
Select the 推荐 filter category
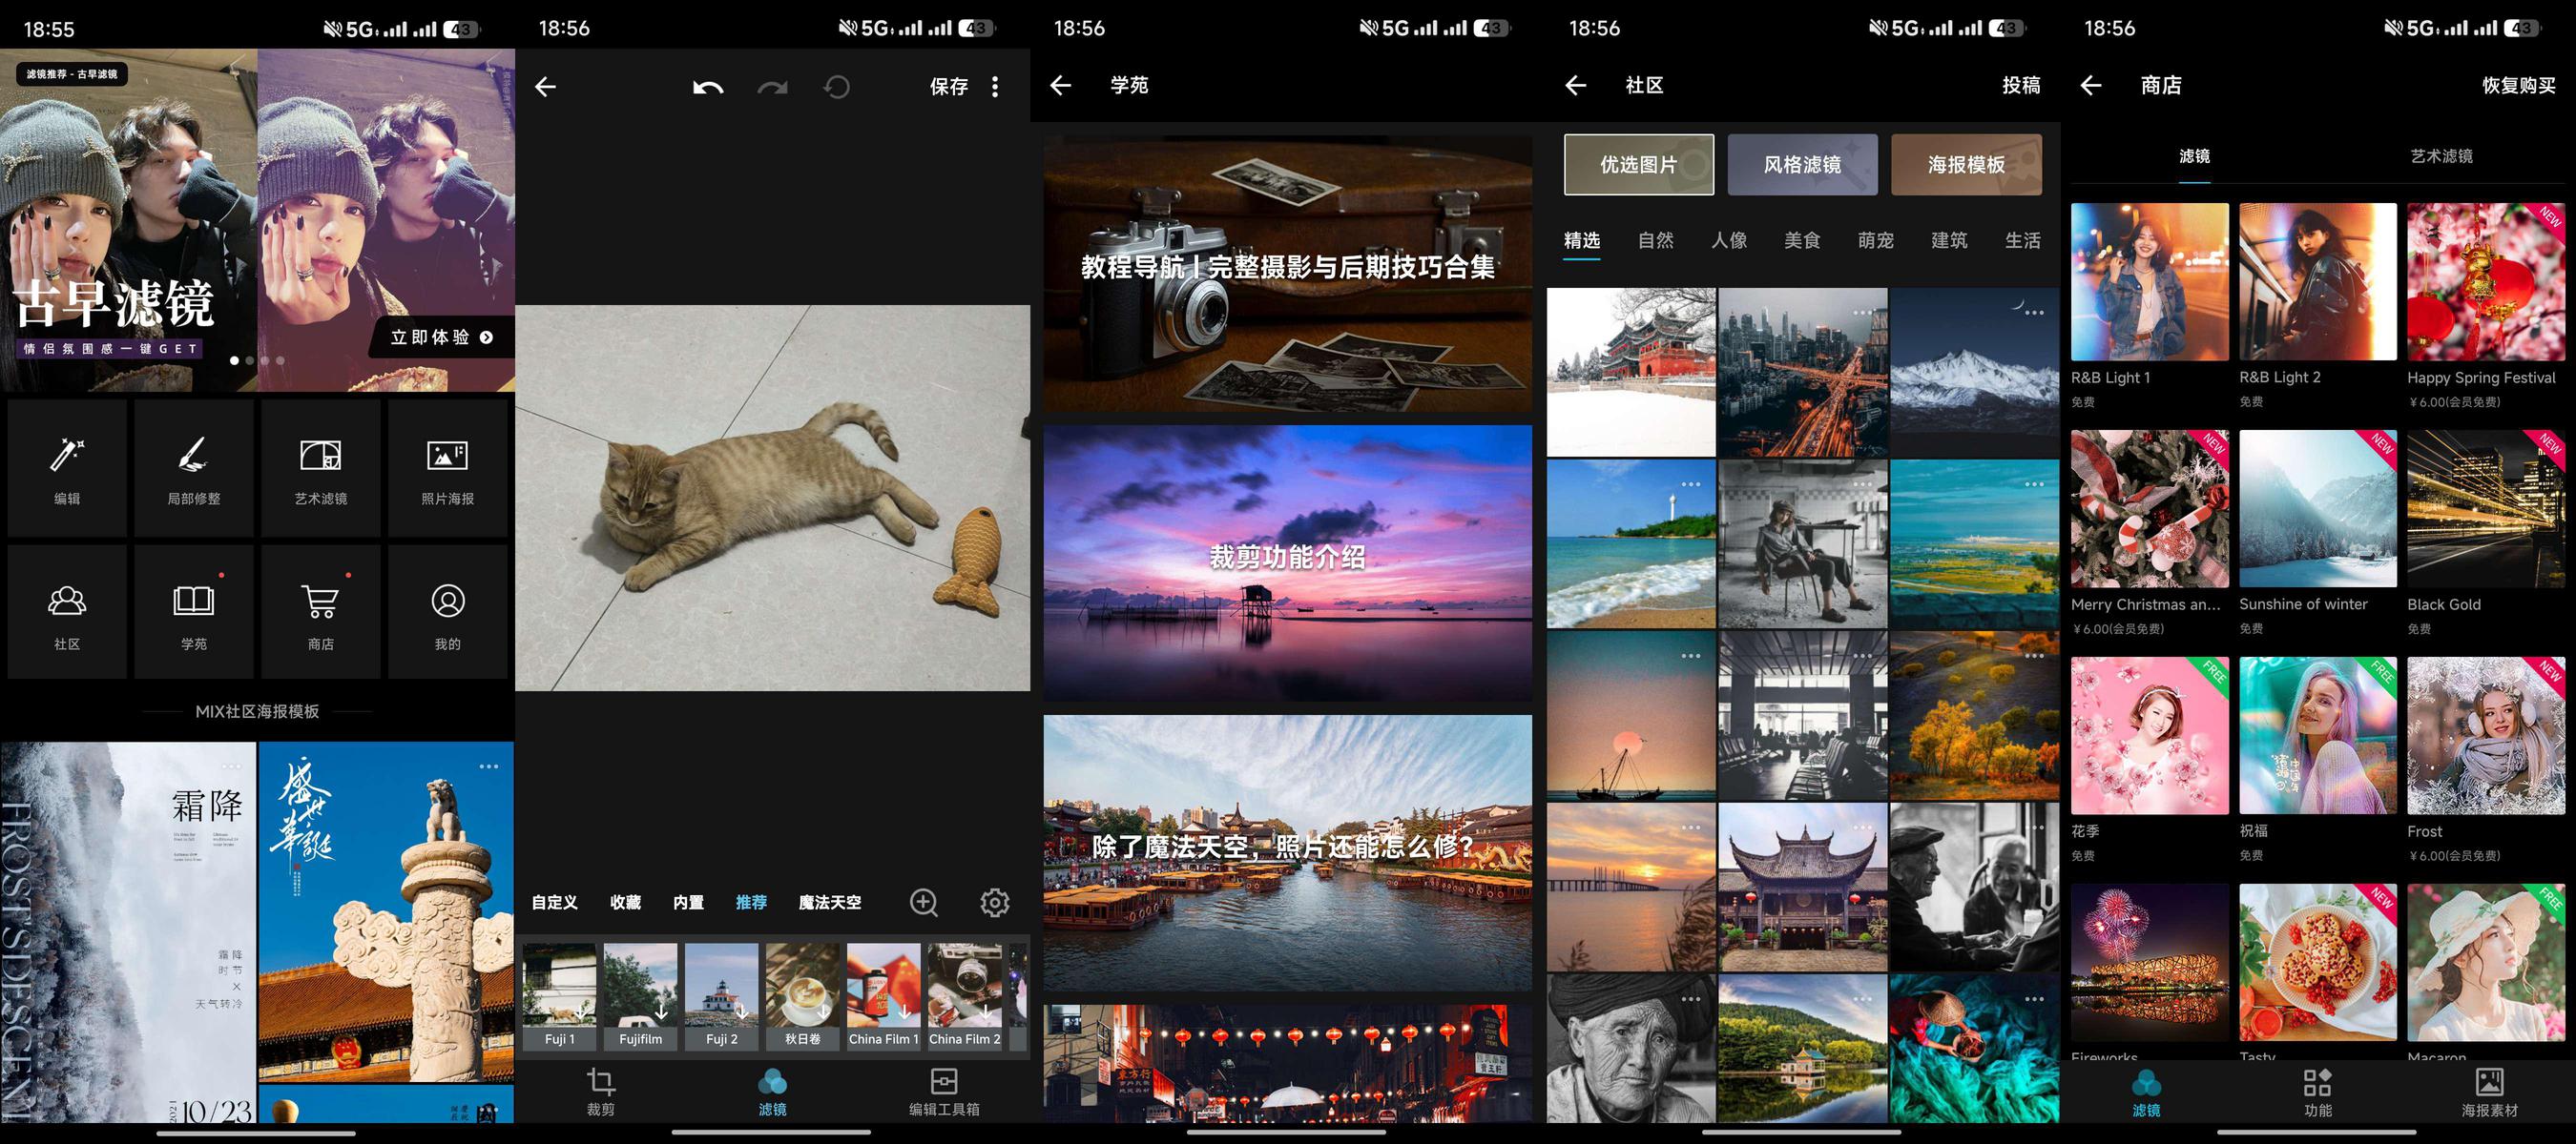[751, 902]
